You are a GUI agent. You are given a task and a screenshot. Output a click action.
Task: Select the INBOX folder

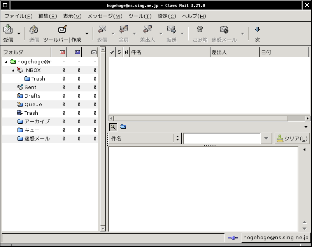[50, 70]
